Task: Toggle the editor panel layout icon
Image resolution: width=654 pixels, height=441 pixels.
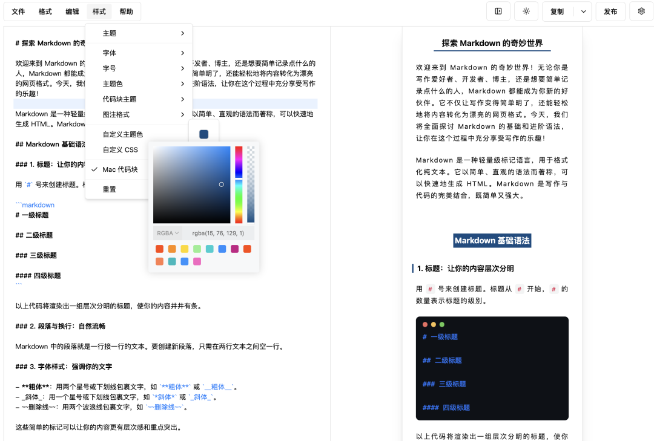Action: 498,11
